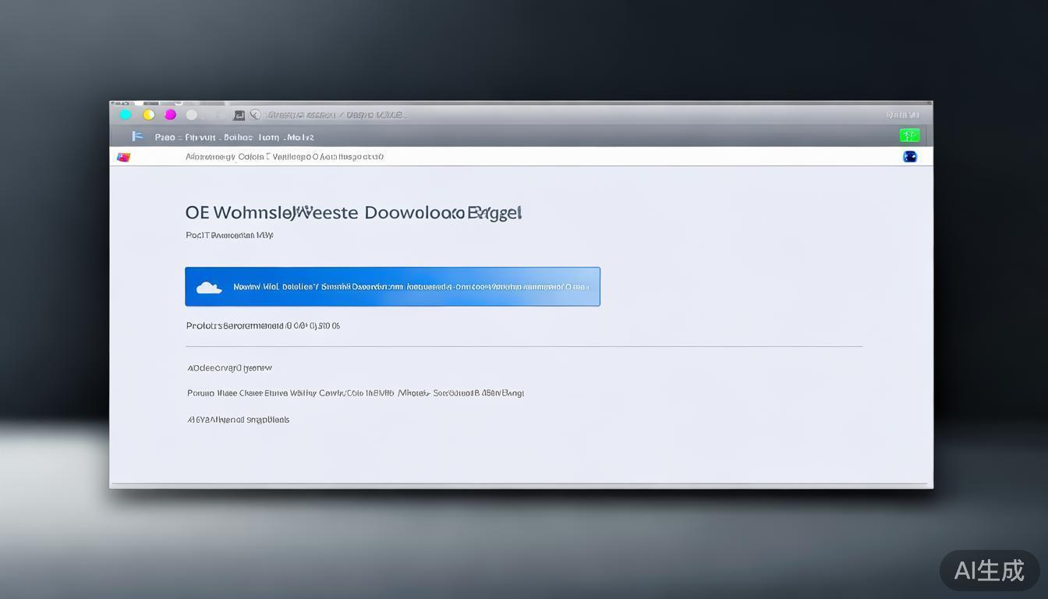Click the green icon at toolbar right
This screenshot has width=1048, height=599.
(909, 136)
